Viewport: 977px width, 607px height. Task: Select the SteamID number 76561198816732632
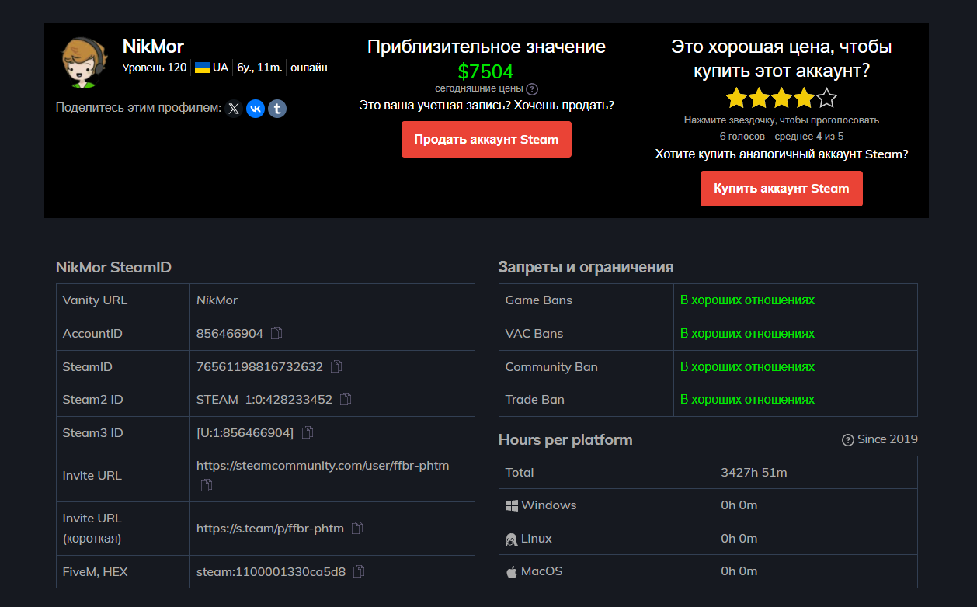[x=259, y=366]
